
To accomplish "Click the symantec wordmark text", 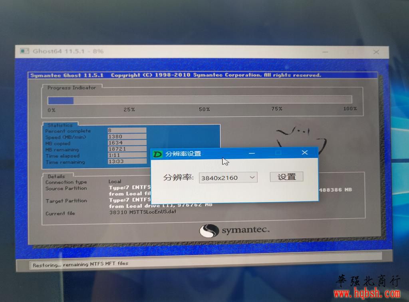I will click(x=246, y=230).
